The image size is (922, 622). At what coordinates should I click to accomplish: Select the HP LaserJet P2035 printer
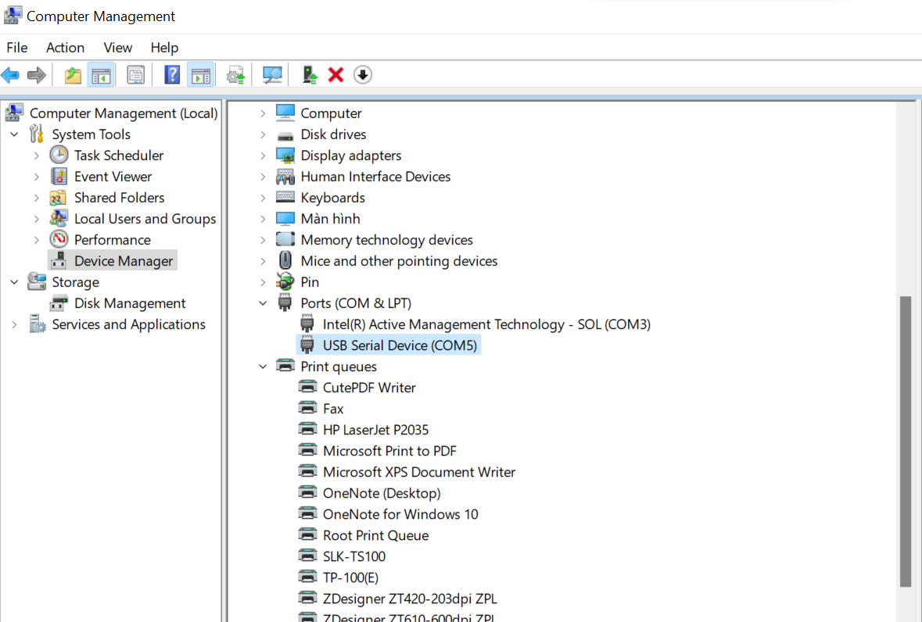(x=375, y=430)
